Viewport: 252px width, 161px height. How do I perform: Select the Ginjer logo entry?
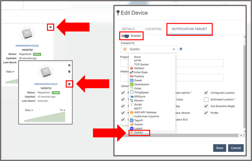click(x=136, y=88)
